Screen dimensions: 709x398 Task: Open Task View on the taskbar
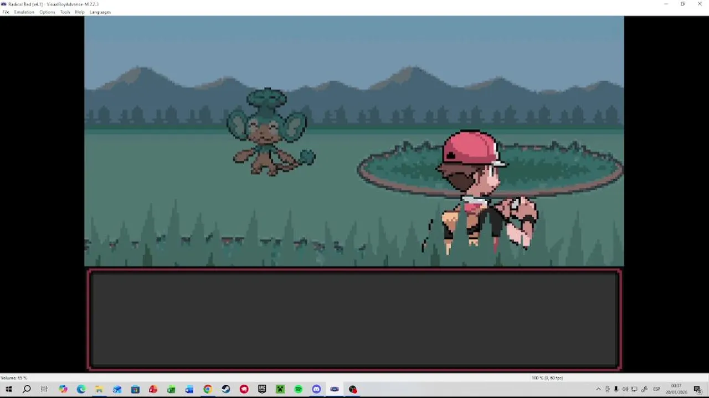click(x=44, y=389)
